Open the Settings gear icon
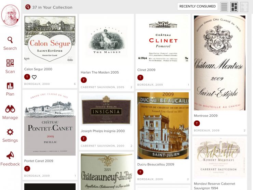Viewport: 253px width, 190px height. pyautogui.click(x=10, y=132)
